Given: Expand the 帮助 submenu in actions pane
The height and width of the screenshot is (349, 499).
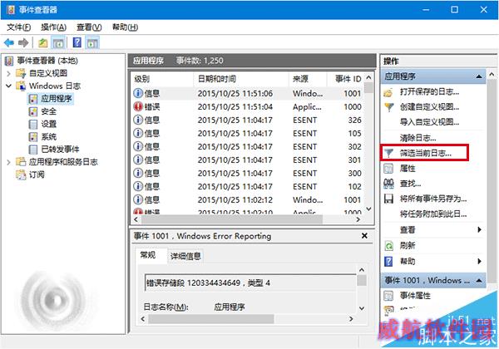Looking at the screenshot, I should (x=479, y=261).
